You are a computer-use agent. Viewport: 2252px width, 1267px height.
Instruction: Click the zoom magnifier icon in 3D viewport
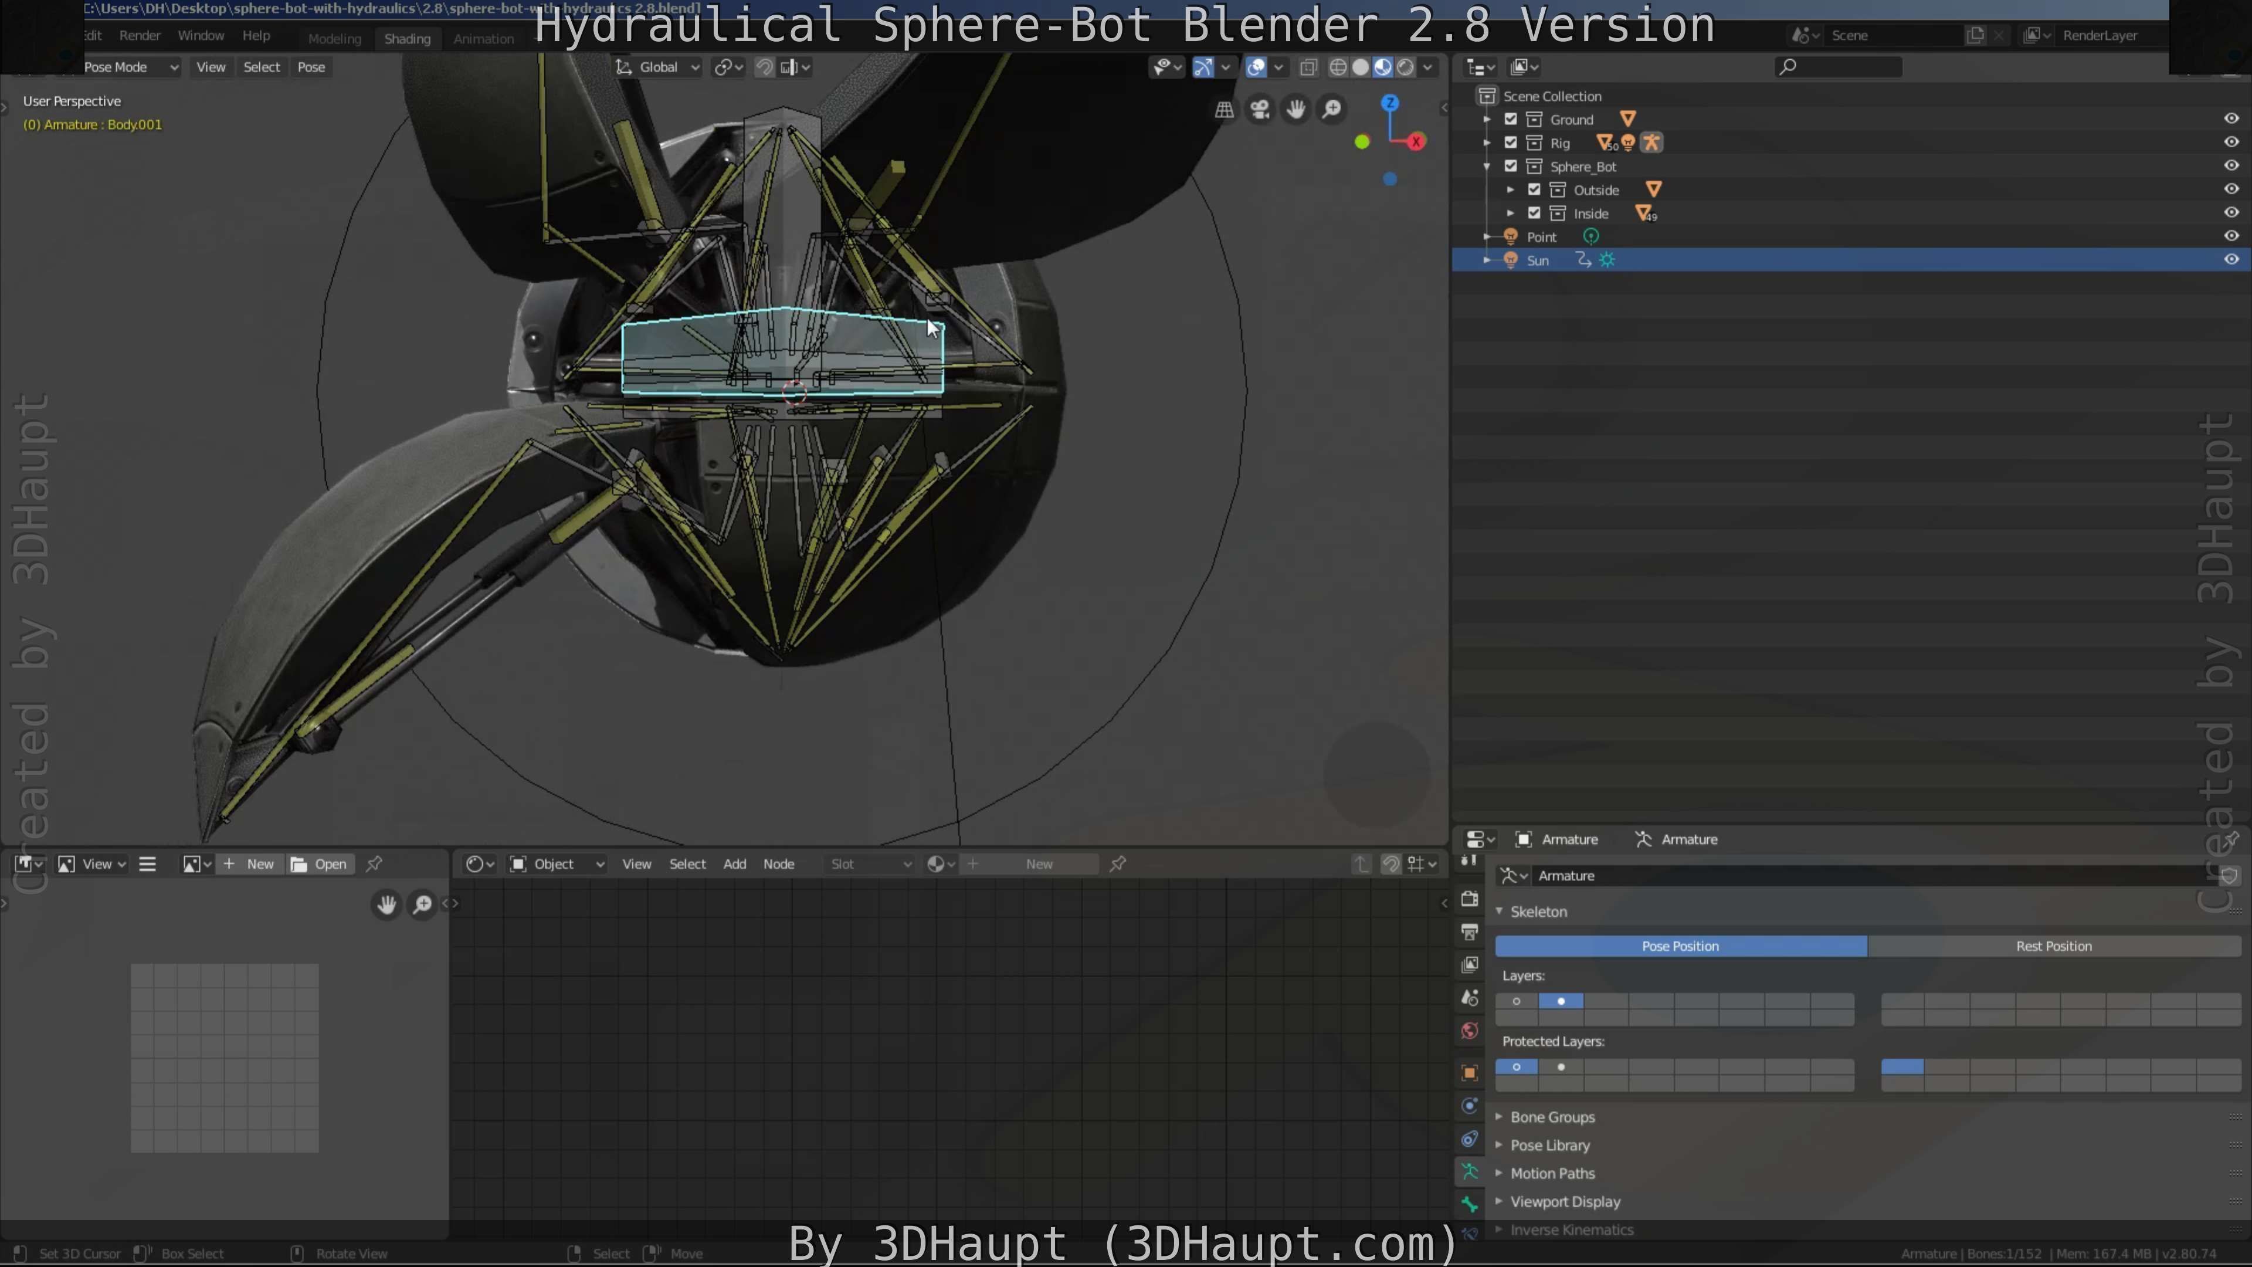click(x=1331, y=109)
